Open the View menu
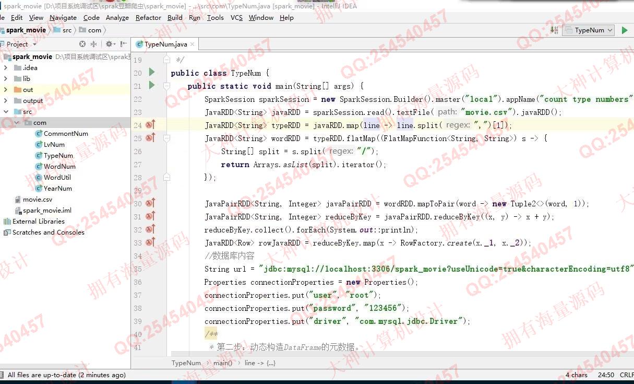634x384 pixels. pos(36,17)
